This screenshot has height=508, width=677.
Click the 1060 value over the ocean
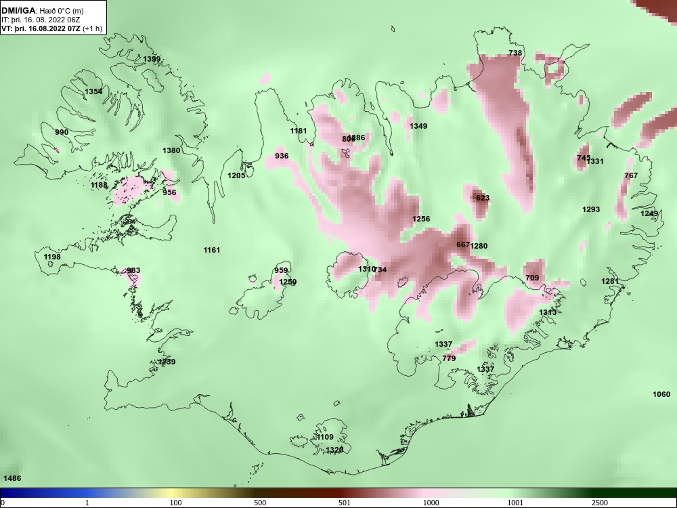(x=661, y=394)
